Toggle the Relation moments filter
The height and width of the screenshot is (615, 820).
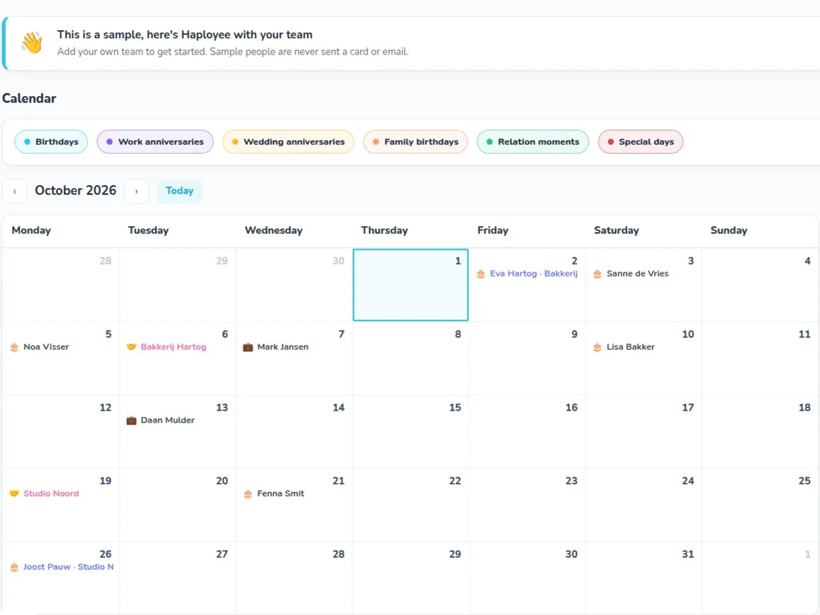tap(533, 142)
